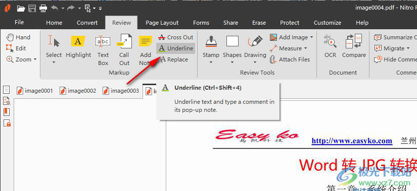The height and width of the screenshot is (191, 417).
Task: Open the Erase ribbon tab
Action: pyautogui.click(x=259, y=23)
